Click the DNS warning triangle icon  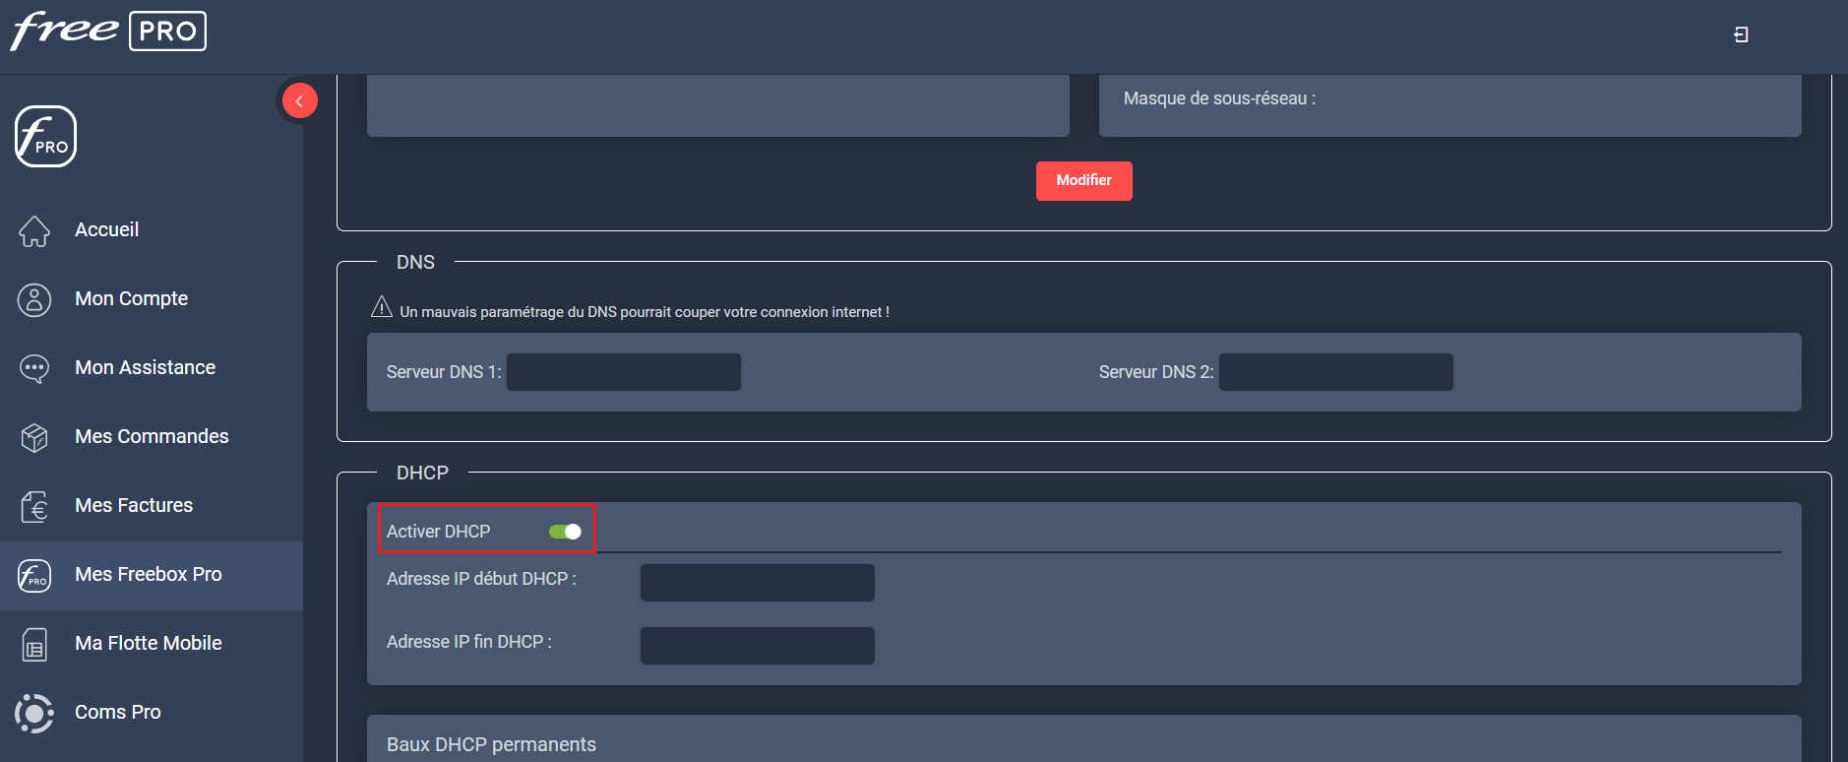tap(382, 308)
